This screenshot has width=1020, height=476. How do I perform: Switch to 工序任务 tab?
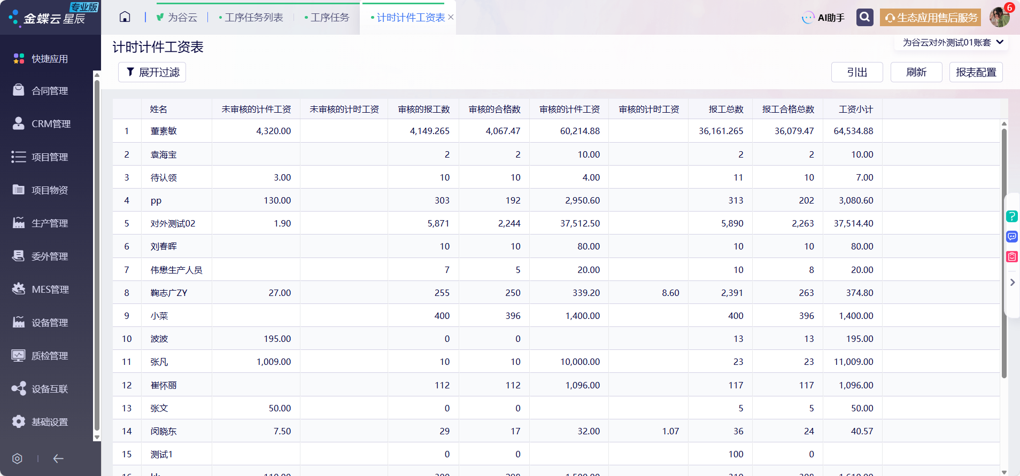pyautogui.click(x=327, y=17)
